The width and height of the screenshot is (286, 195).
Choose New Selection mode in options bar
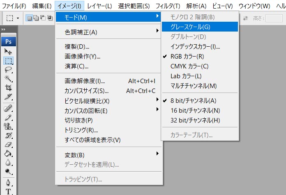point(29,18)
